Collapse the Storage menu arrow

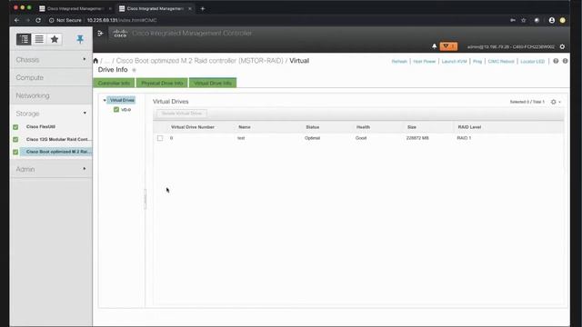[x=85, y=113]
